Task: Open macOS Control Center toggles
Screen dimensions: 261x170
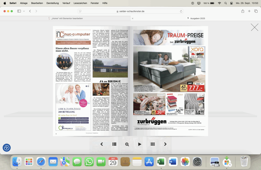Action: coord(231,3)
